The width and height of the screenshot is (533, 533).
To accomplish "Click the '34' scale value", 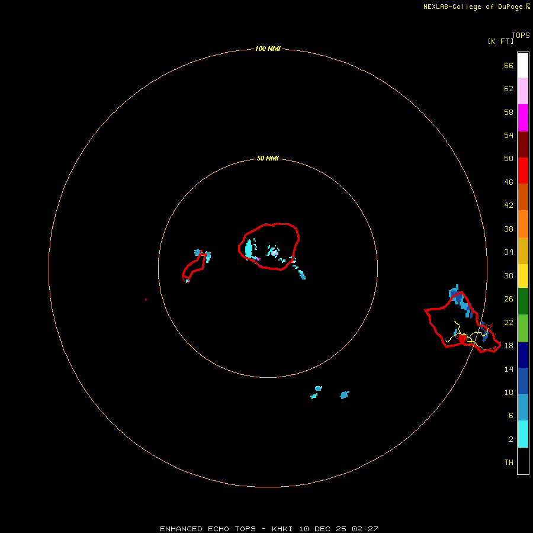I will [509, 252].
